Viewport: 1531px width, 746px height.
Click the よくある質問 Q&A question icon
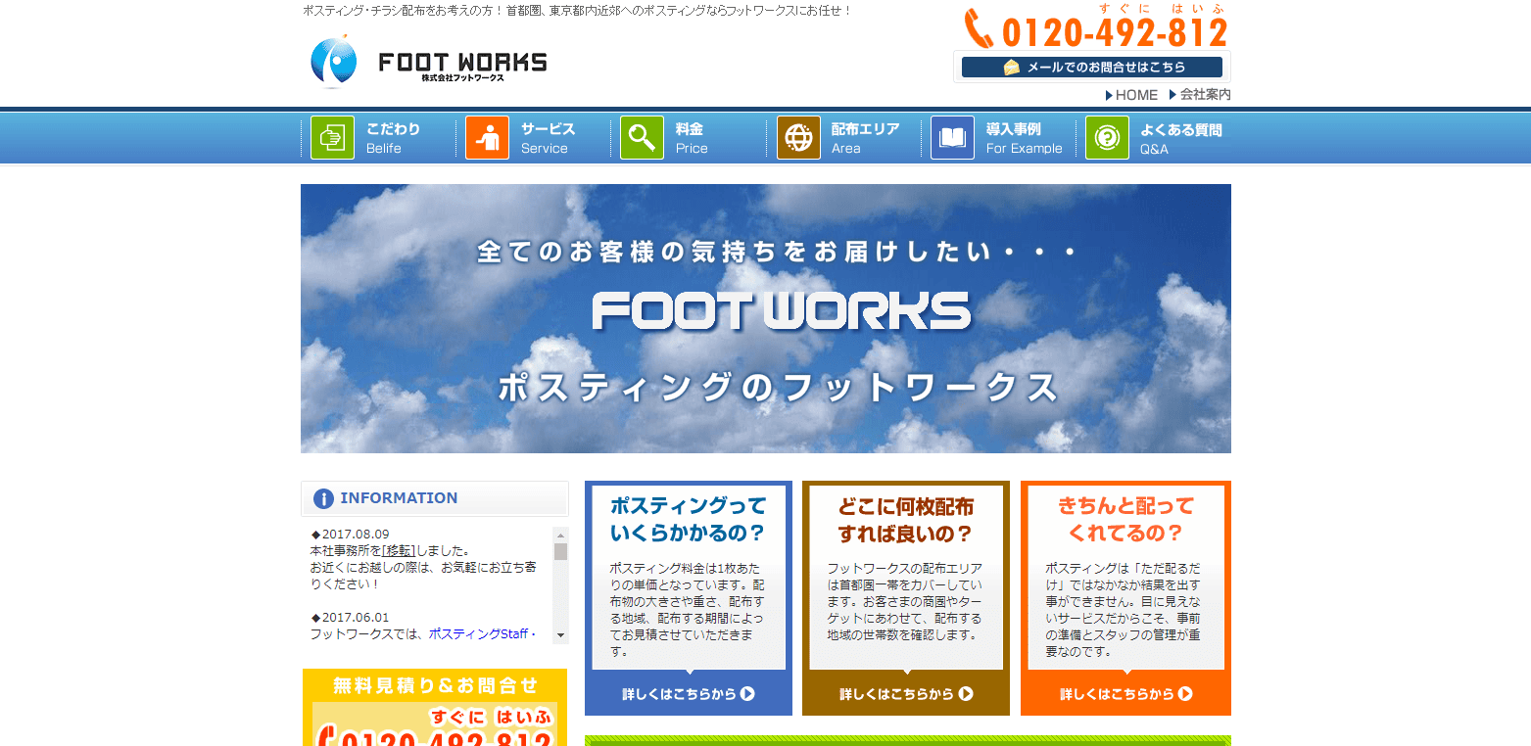point(1107,138)
